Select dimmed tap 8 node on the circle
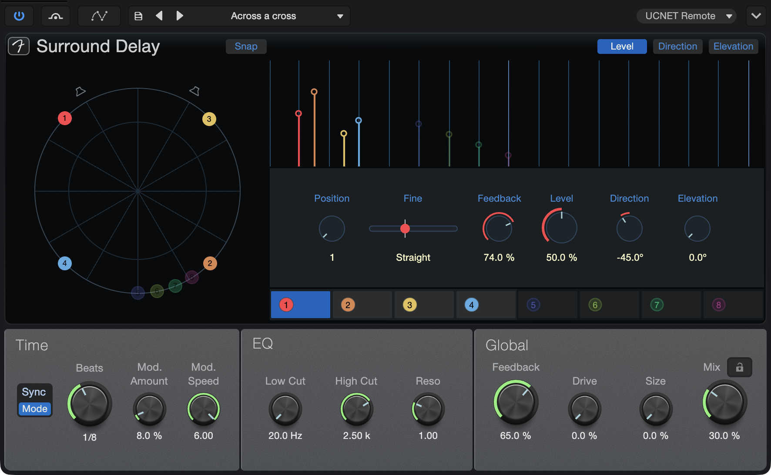The height and width of the screenshot is (475, 771). (x=192, y=277)
